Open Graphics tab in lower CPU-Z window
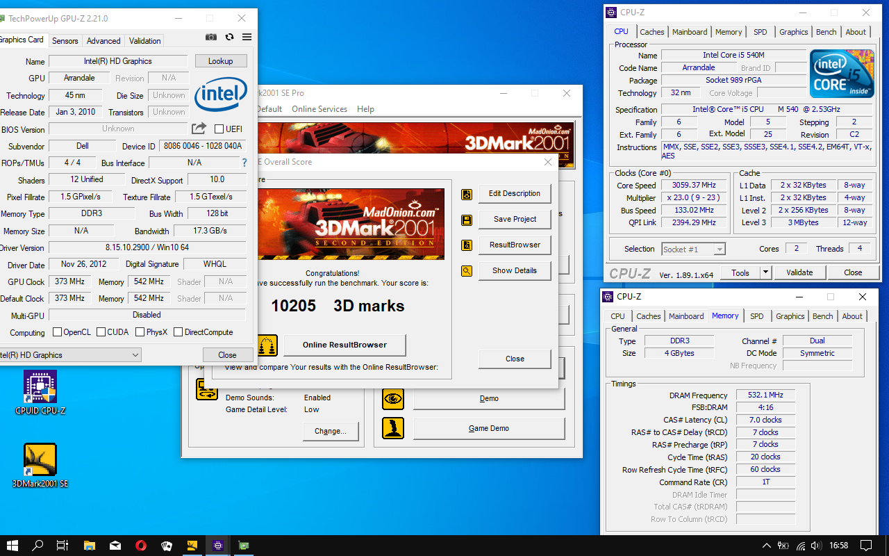Viewport: 889px width, 556px height. (x=790, y=316)
